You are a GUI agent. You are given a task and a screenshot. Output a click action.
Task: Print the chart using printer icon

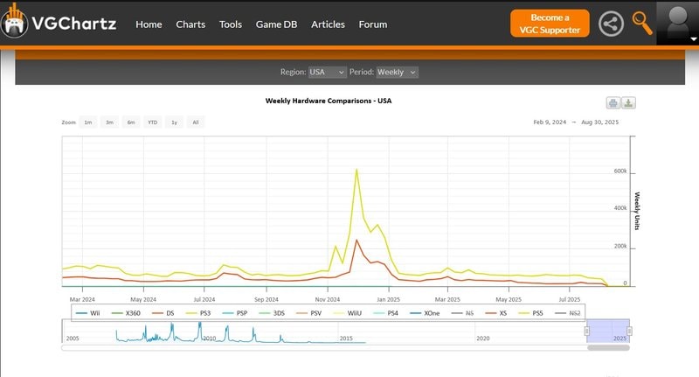click(x=613, y=103)
